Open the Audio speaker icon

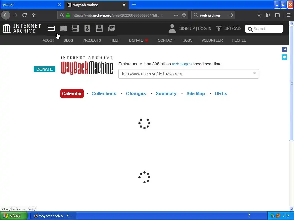(x=87, y=28)
